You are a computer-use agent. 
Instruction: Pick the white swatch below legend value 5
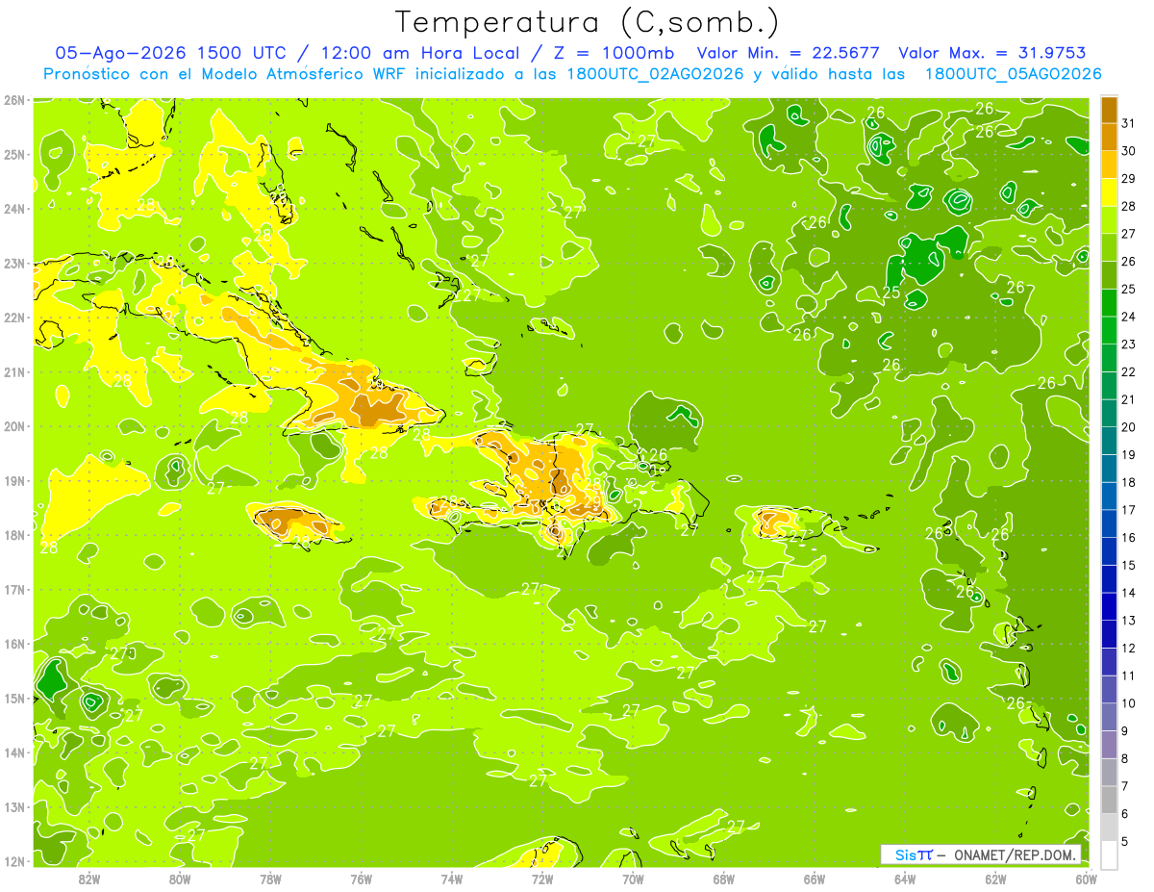1109,854
